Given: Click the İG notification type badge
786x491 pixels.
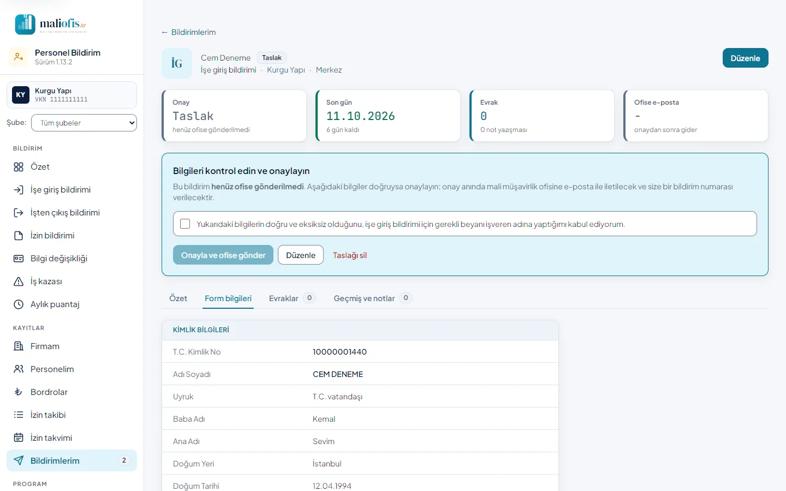Looking at the screenshot, I should [177, 63].
